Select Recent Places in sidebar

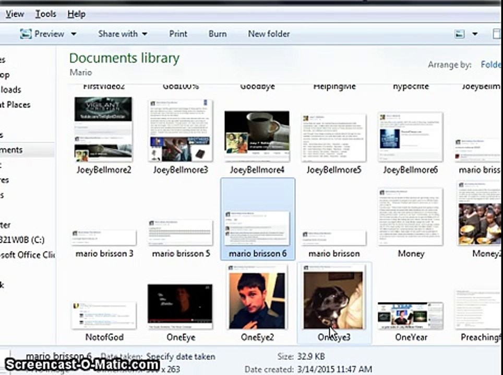point(15,105)
